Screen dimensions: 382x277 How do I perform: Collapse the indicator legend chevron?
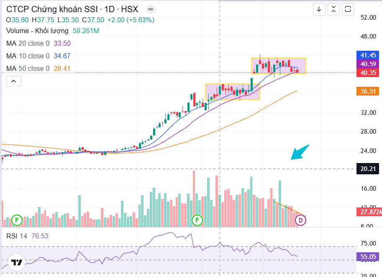pos(13,81)
